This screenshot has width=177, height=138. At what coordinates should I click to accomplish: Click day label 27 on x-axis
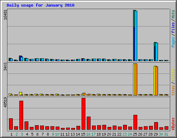(x=145, y=134)
